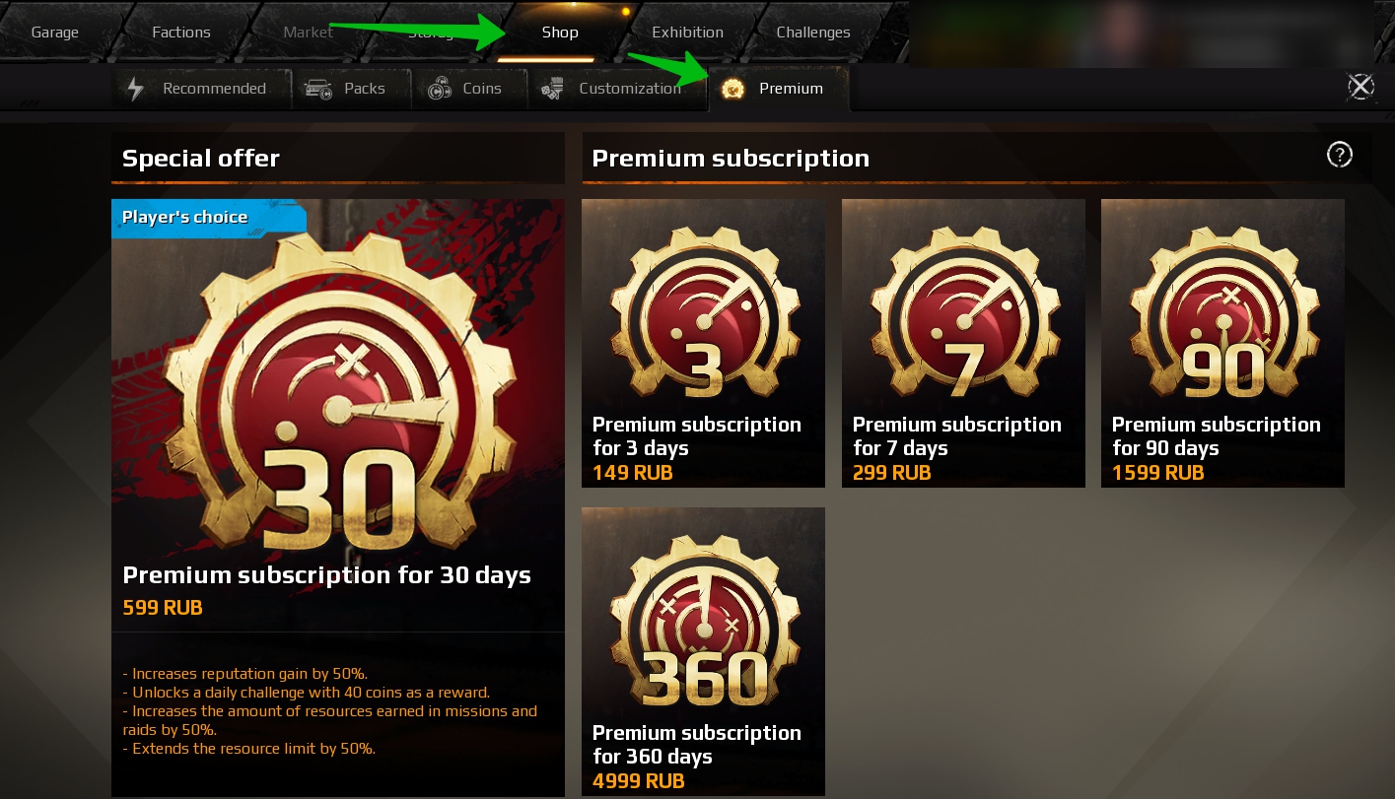1395x799 pixels.
Task: Open the Challenges tab
Action: pyautogui.click(x=813, y=33)
